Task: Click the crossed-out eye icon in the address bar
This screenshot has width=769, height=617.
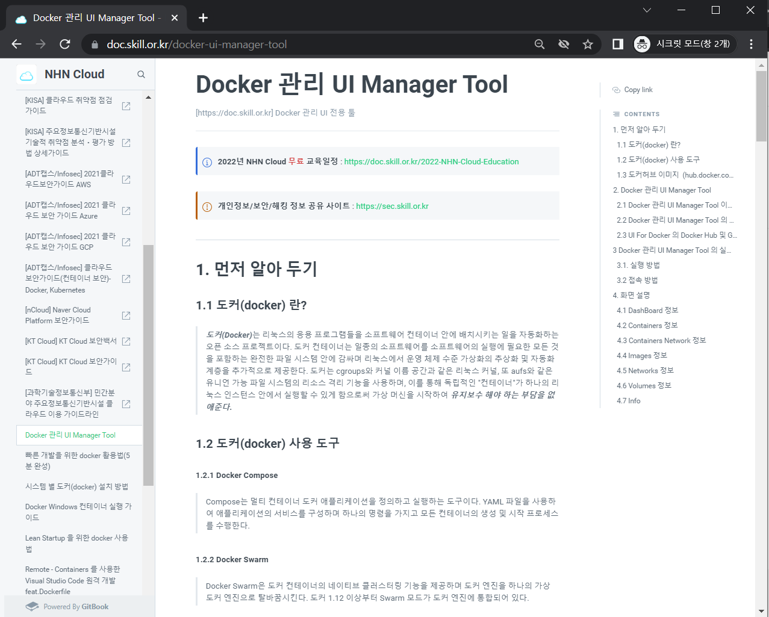Action: tap(564, 44)
